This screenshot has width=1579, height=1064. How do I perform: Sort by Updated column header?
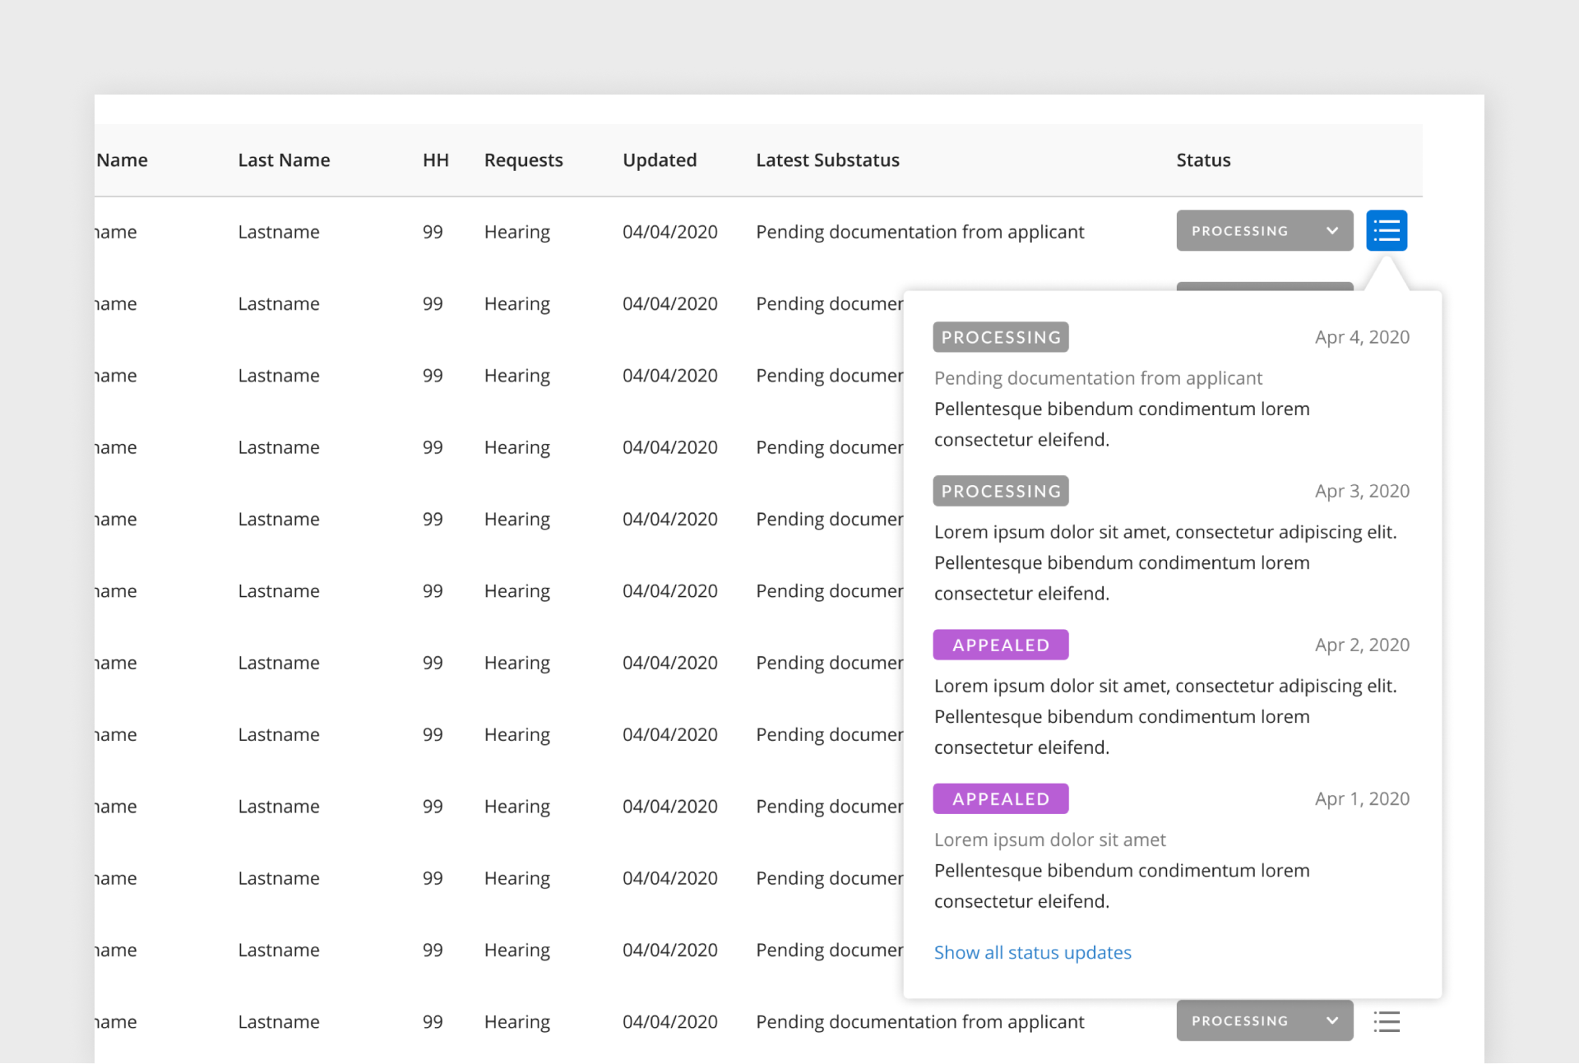click(660, 160)
